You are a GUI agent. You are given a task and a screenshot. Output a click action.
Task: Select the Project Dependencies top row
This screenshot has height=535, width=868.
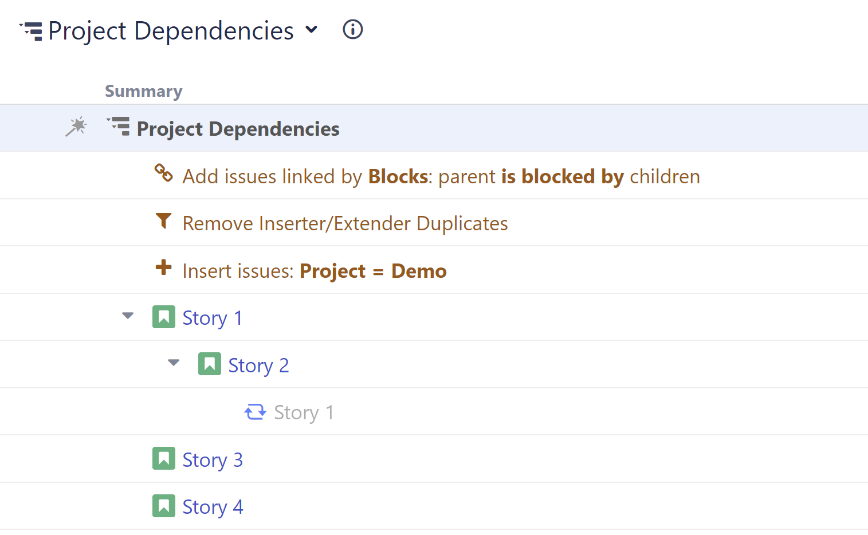coord(238,128)
